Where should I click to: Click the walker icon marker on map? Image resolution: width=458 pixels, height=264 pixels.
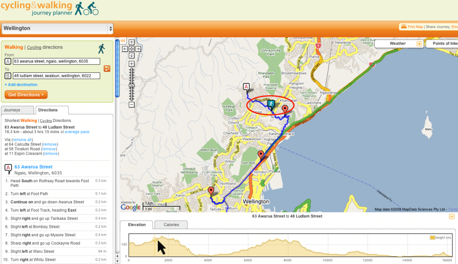point(271,104)
